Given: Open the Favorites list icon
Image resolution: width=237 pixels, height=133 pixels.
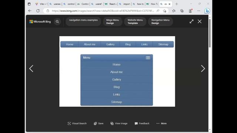Looking at the screenshot, I should (x=174, y=11).
